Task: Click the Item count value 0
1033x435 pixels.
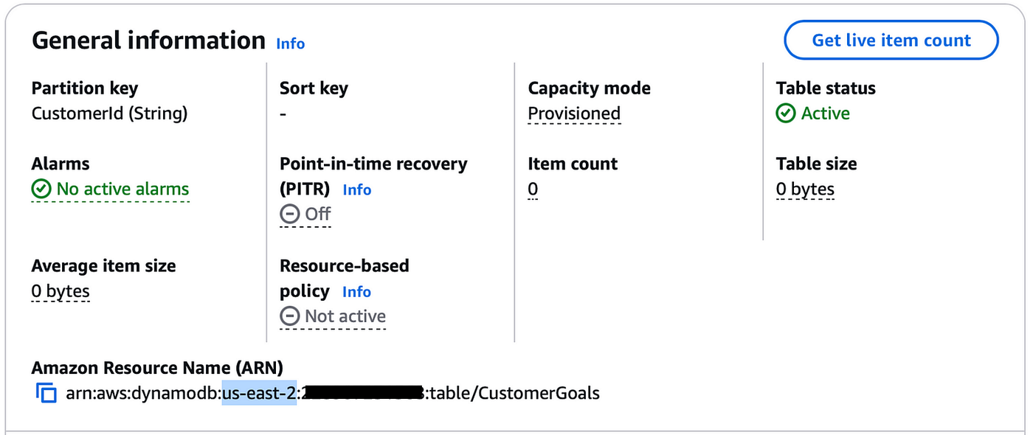Action: 533,189
